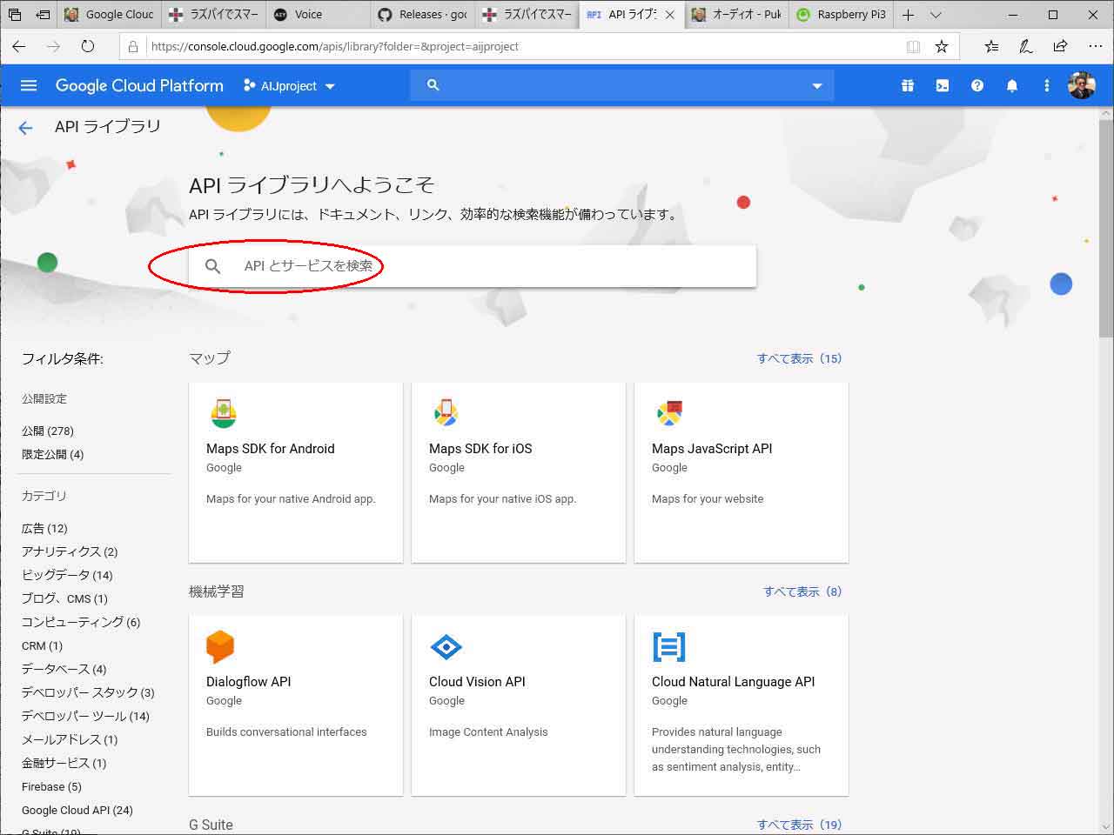Show all 19 G Suite APIs
The height and width of the screenshot is (835, 1114).
coord(799,825)
